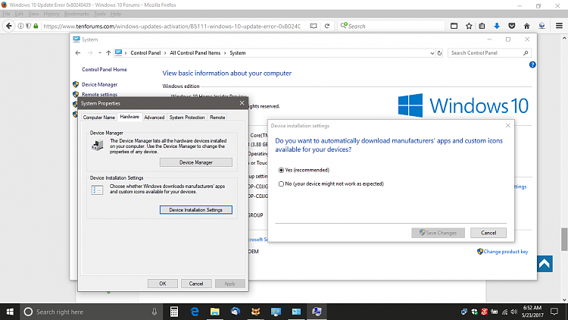Close the System Properties dialog
The height and width of the screenshot is (320, 568).
tap(242, 103)
